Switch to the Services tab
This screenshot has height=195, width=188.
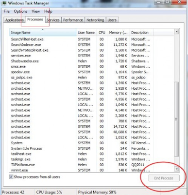point(53,20)
